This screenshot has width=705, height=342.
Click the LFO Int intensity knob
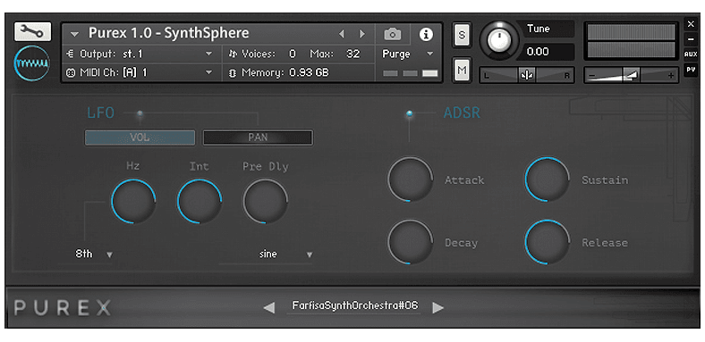pos(200,202)
